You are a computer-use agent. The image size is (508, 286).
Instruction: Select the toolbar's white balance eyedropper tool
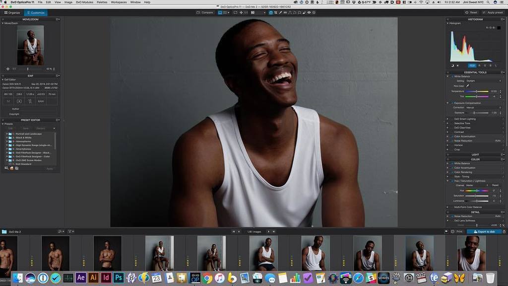click(281, 12)
